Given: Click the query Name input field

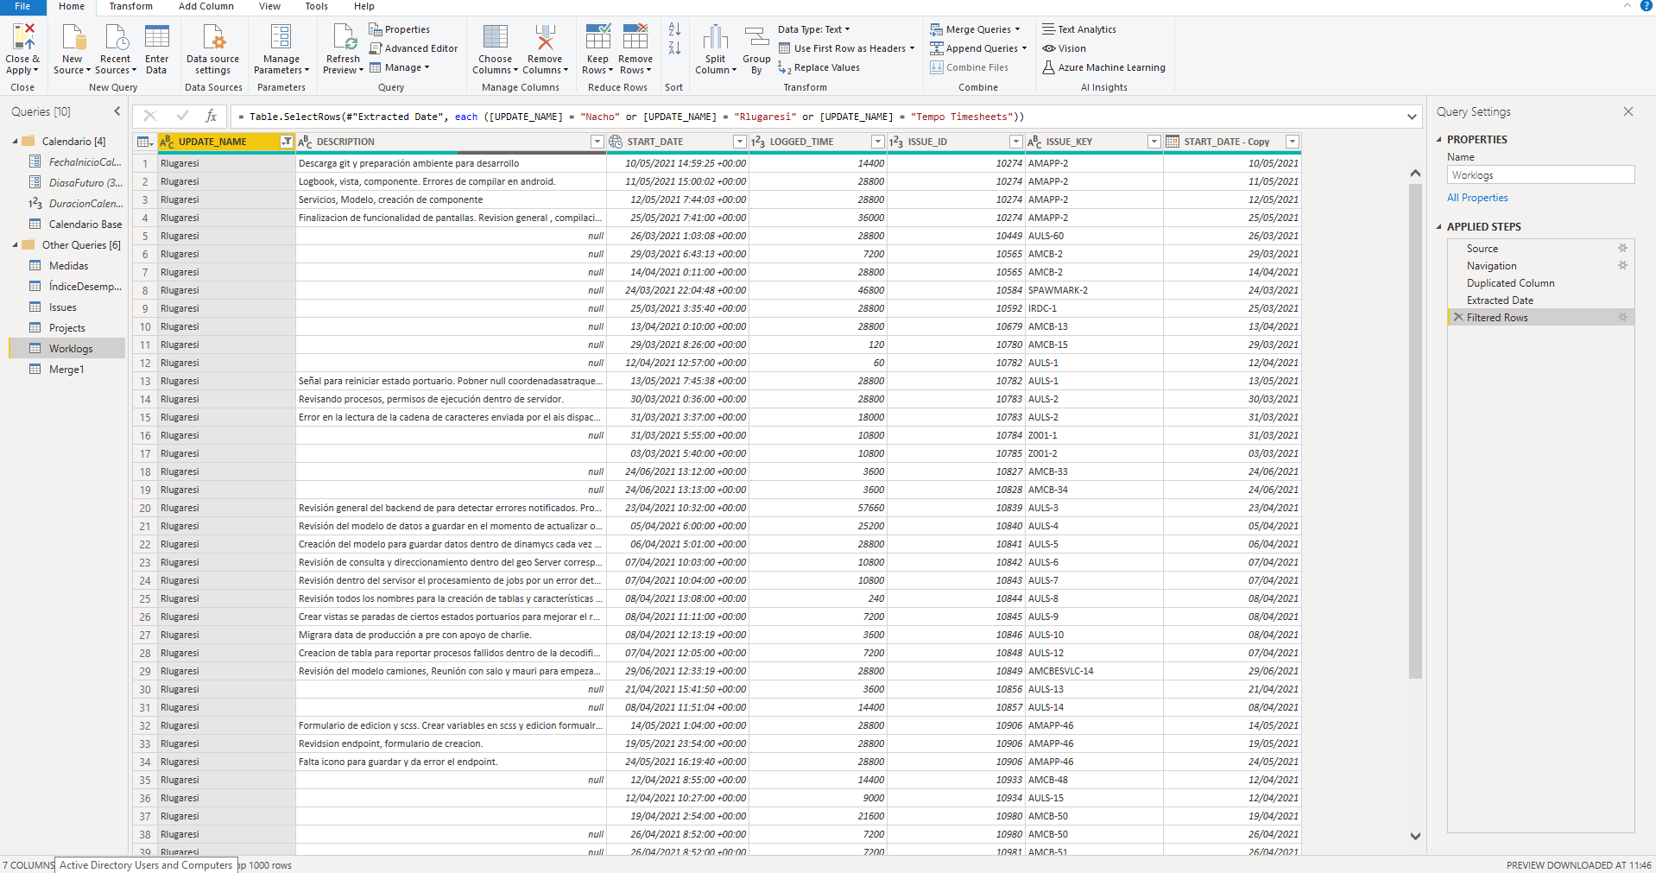Looking at the screenshot, I should click(1540, 175).
